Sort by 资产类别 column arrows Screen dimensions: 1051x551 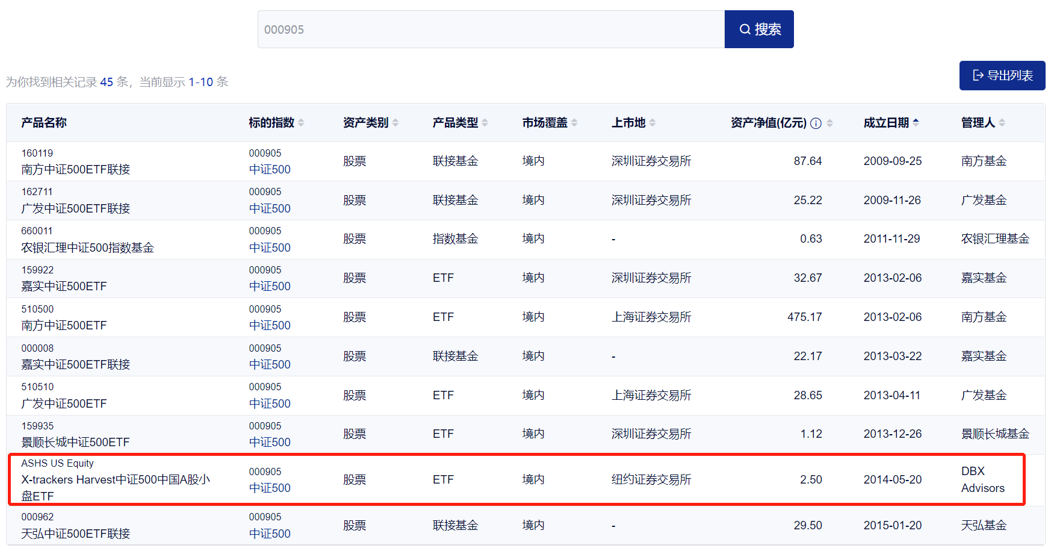[395, 123]
